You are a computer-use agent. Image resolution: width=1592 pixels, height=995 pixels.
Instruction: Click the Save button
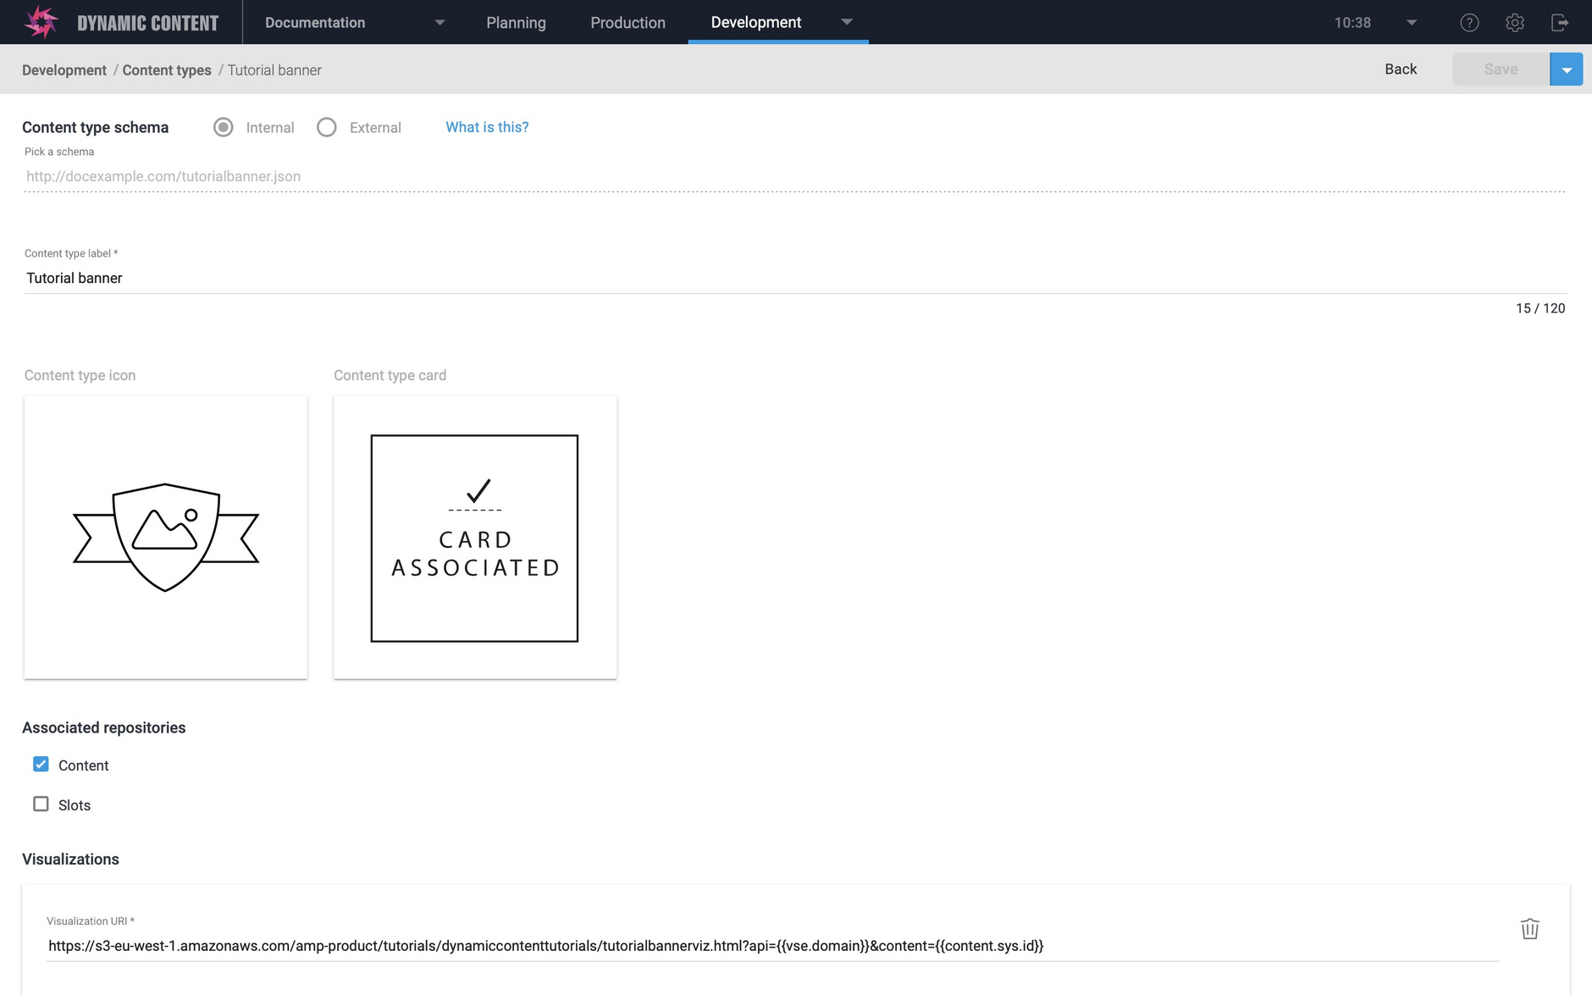(x=1501, y=69)
